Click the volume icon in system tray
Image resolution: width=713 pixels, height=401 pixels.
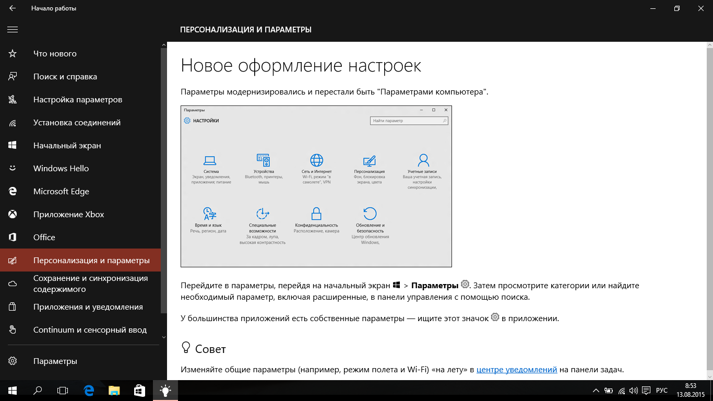(634, 391)
